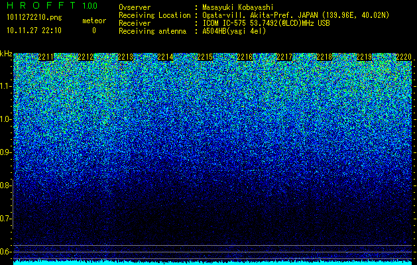This screenshot has width=417, height=265.
Task: Click time marker 2214
Action: click(x=165, y=57)
